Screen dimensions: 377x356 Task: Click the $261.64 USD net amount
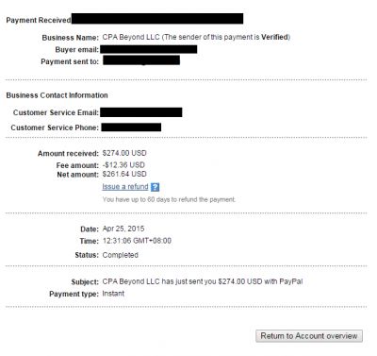(x=124, y=174)
